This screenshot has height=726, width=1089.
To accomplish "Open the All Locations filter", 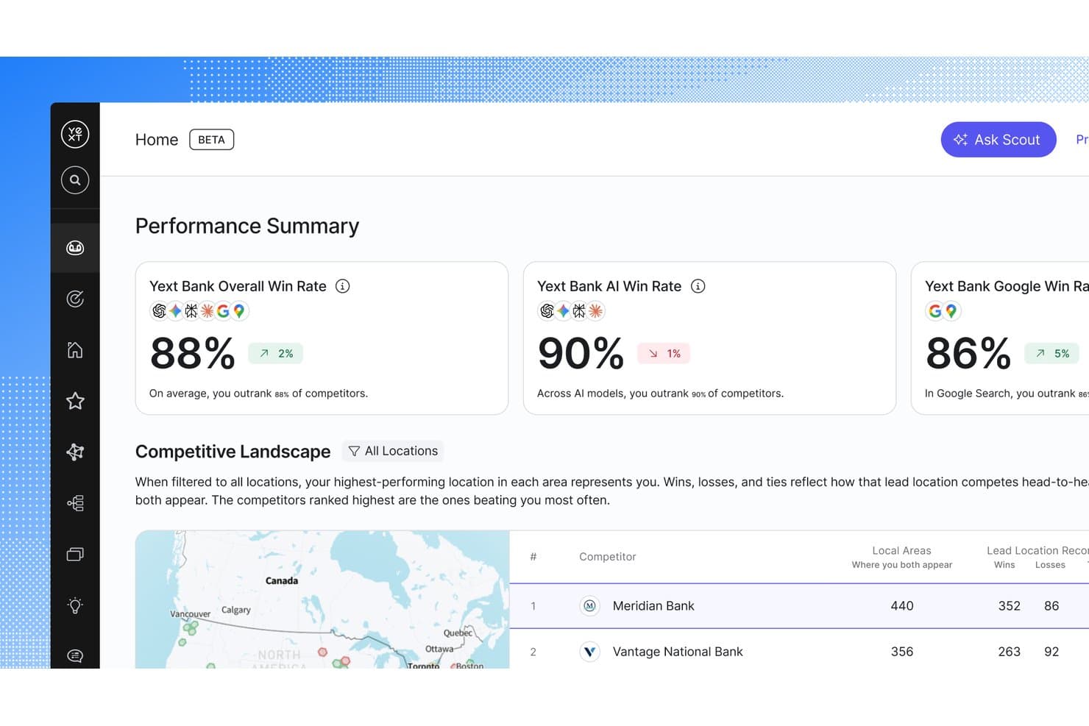I will point(393,451).
